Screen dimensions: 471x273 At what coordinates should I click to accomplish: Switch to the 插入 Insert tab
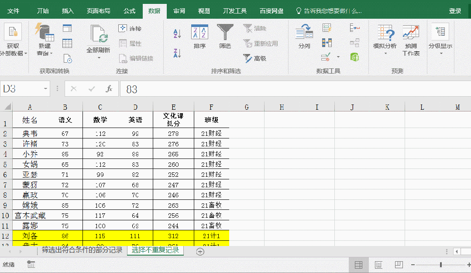click(x=68, y=11)
